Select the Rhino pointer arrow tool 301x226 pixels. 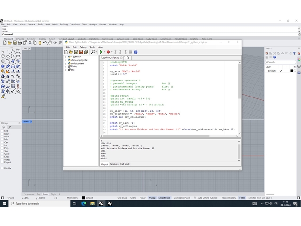click(x=3, y=51)
